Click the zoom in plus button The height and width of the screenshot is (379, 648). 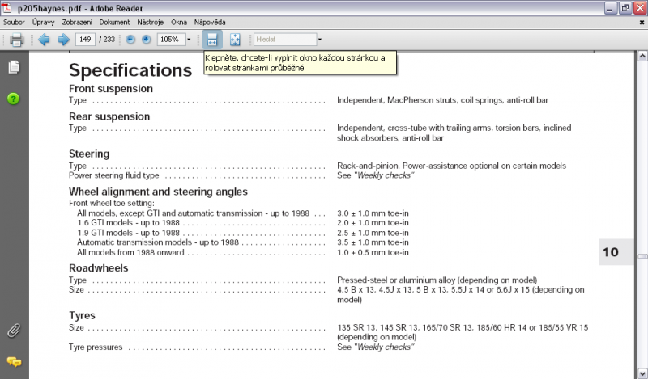146,39
